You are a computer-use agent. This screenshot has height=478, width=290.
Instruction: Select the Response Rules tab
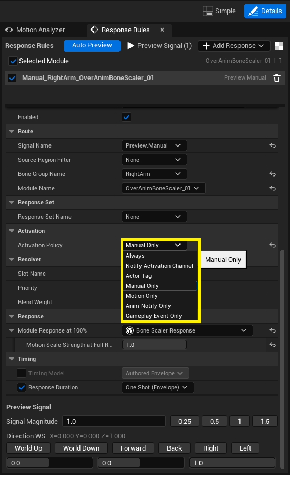[125, 30]
